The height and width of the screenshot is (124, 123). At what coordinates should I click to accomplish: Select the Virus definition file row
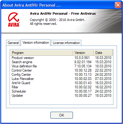pyautogui.click(x=61, y=66)
